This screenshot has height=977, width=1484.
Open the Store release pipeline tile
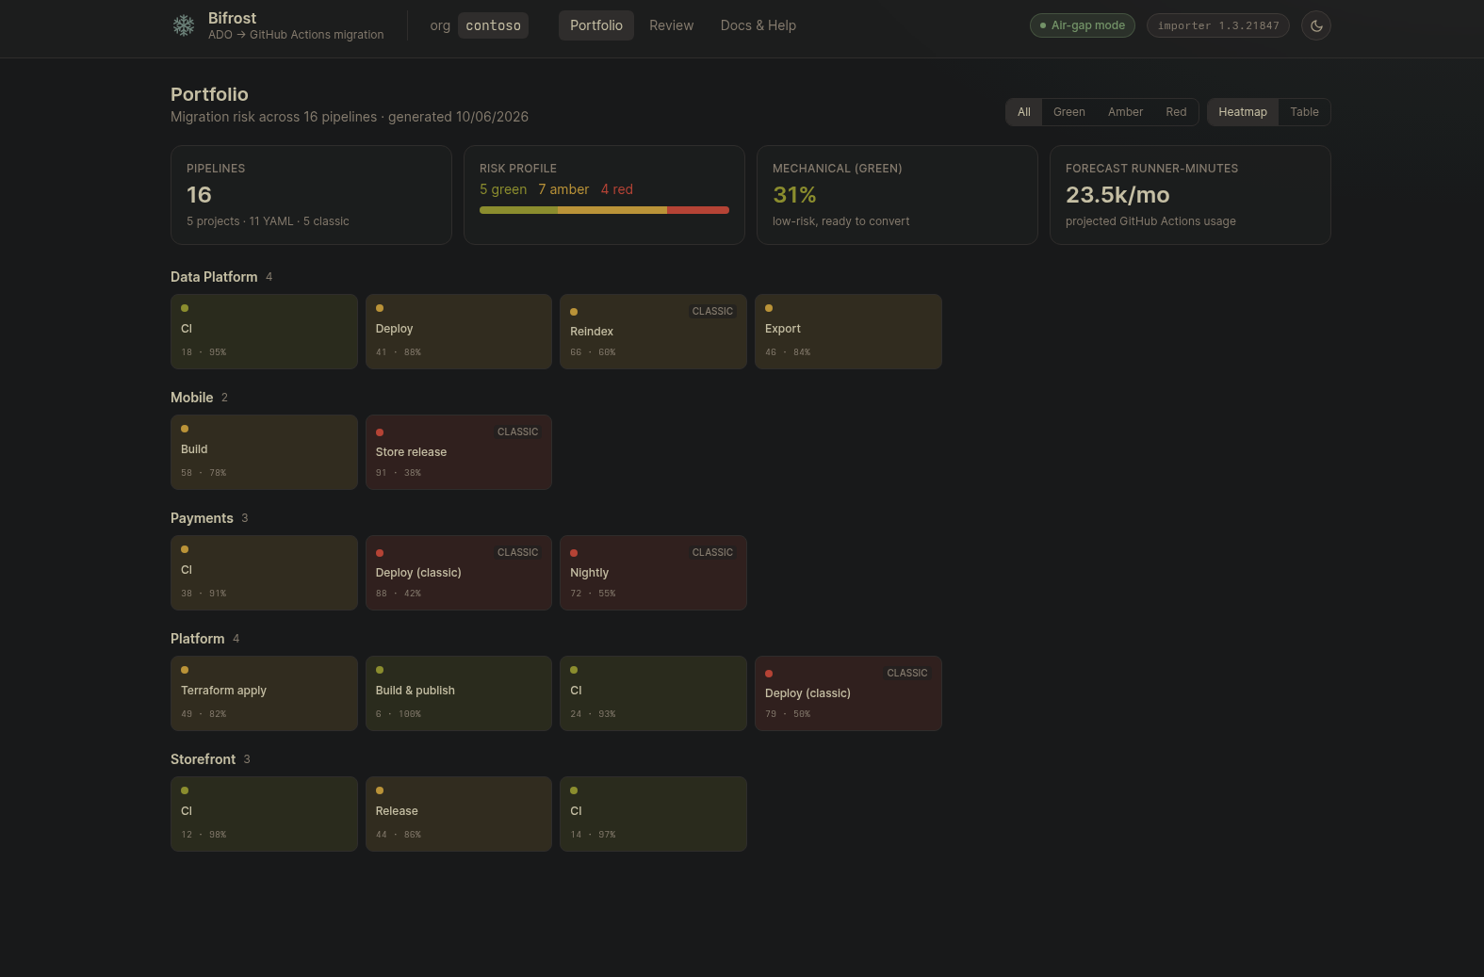459,452
